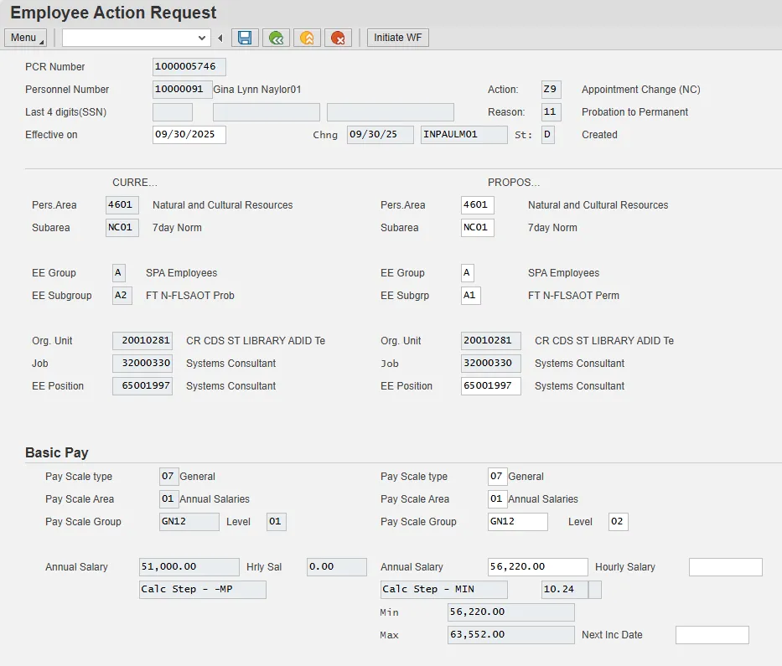Click the proposed Subarea field NC01
This screenshot has height=666, width=782.
[477, 228]
